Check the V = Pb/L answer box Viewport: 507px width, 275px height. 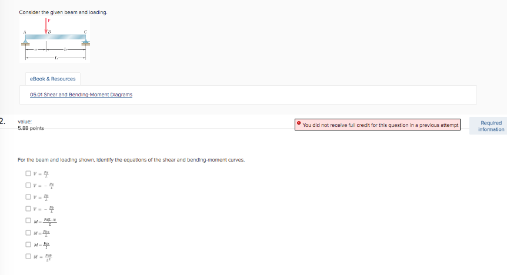point(28,197)
